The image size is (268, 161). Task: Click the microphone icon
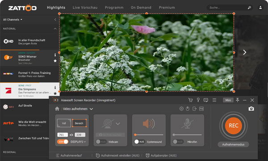click(187, 123)
